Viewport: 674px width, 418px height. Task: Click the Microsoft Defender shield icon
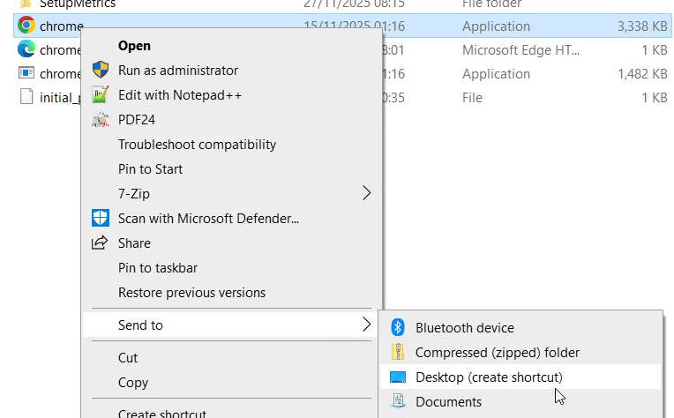101,218
